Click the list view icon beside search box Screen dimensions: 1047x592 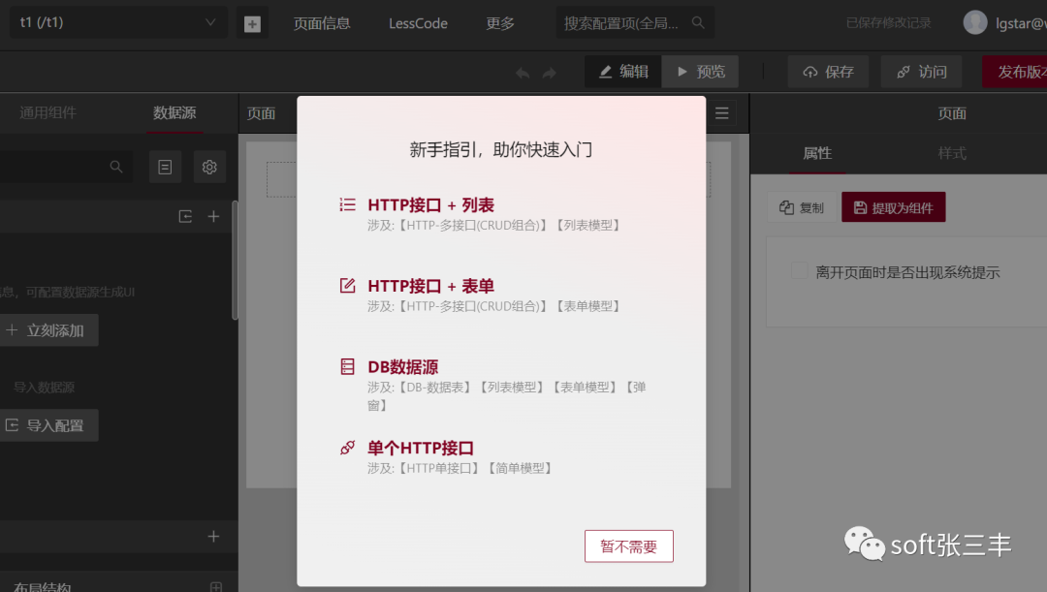[x=165, y=167]
